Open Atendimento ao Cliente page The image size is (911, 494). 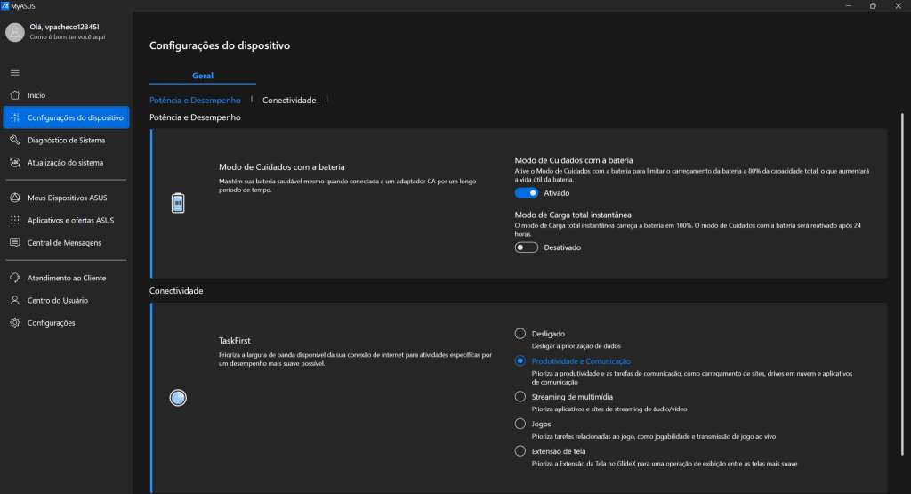pos(66,278)
